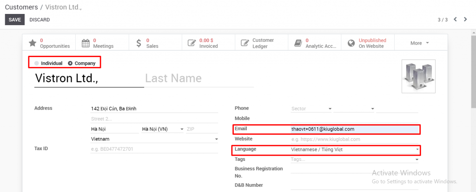Click the D&B Number field
The width and height of the screenshot is (476, 192).
click(355, 185)
